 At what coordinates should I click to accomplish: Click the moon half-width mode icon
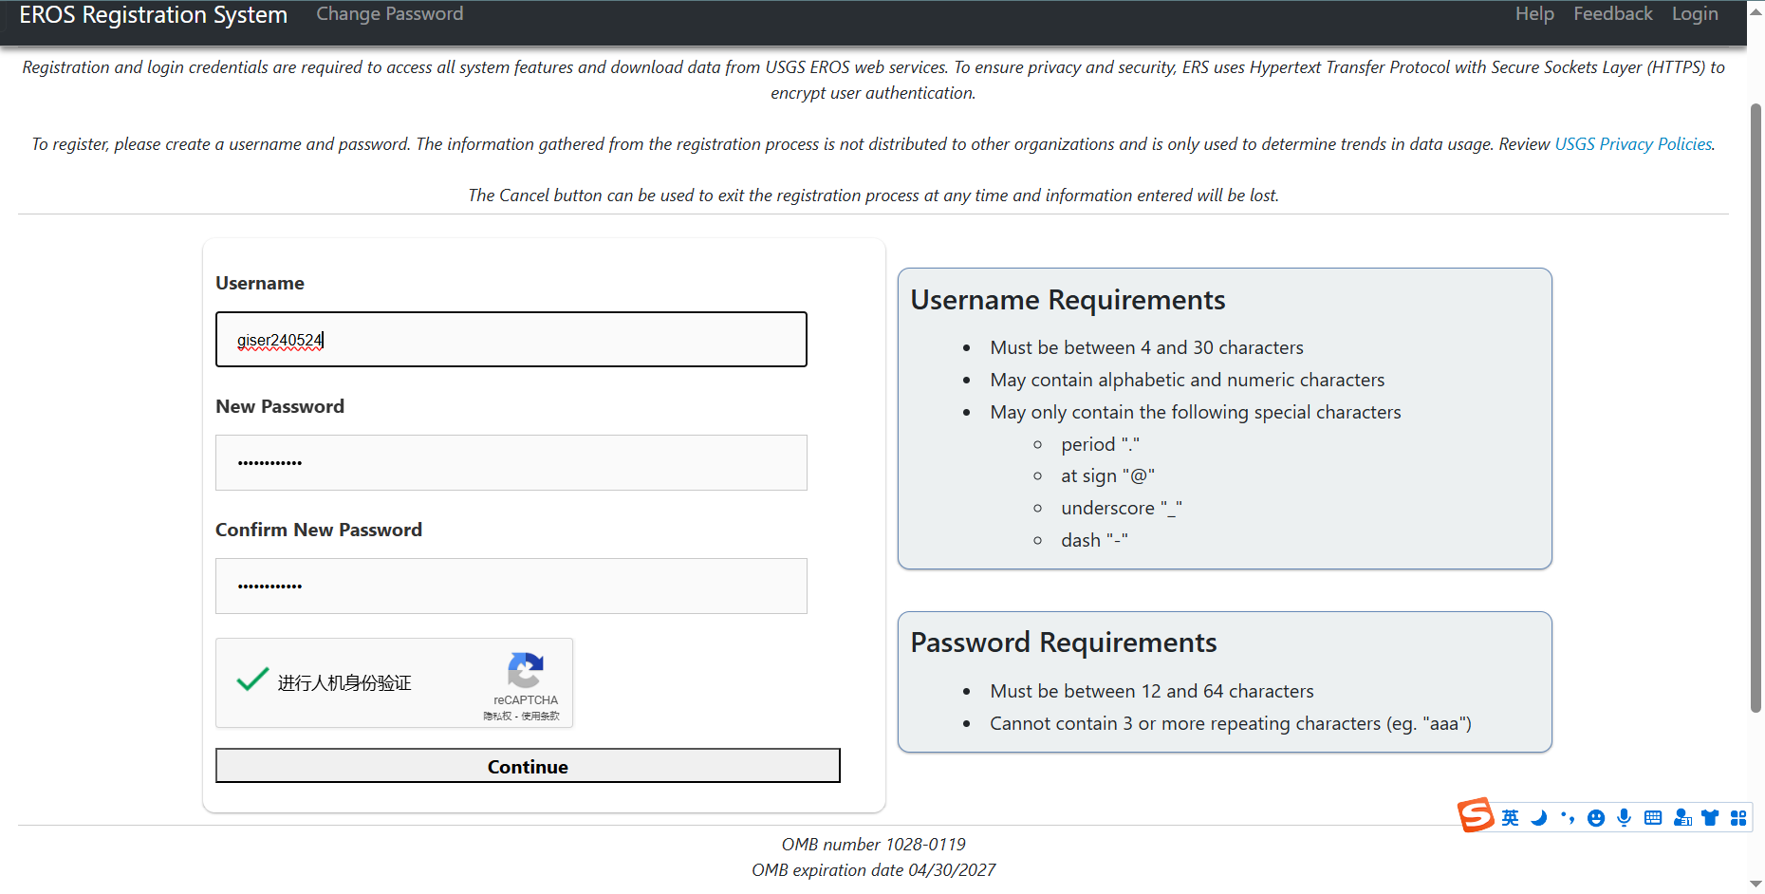[1538, 818]
